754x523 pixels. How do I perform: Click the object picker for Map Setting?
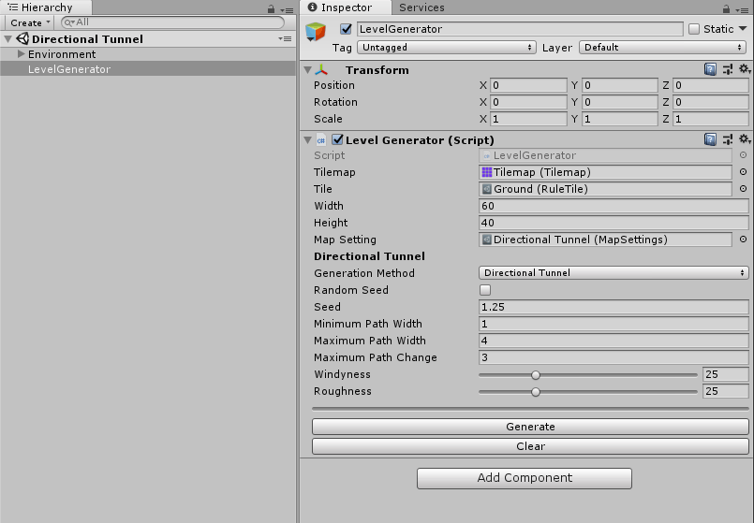pyautogui.click(x=743, y=240)
